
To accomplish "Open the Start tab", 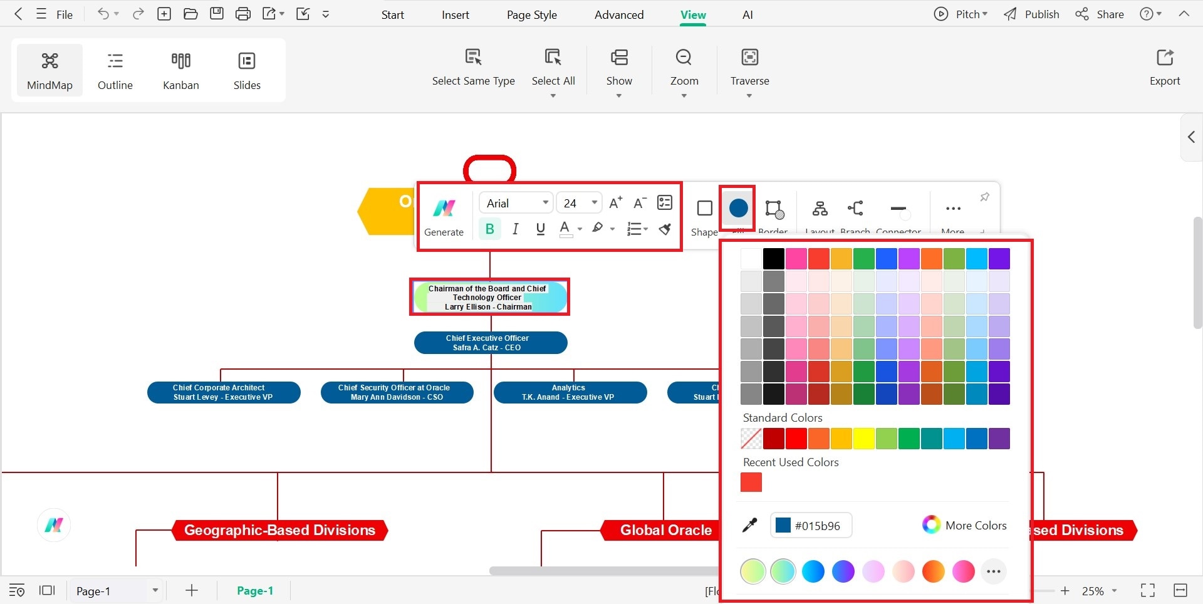I will click(x=393, y=14).
